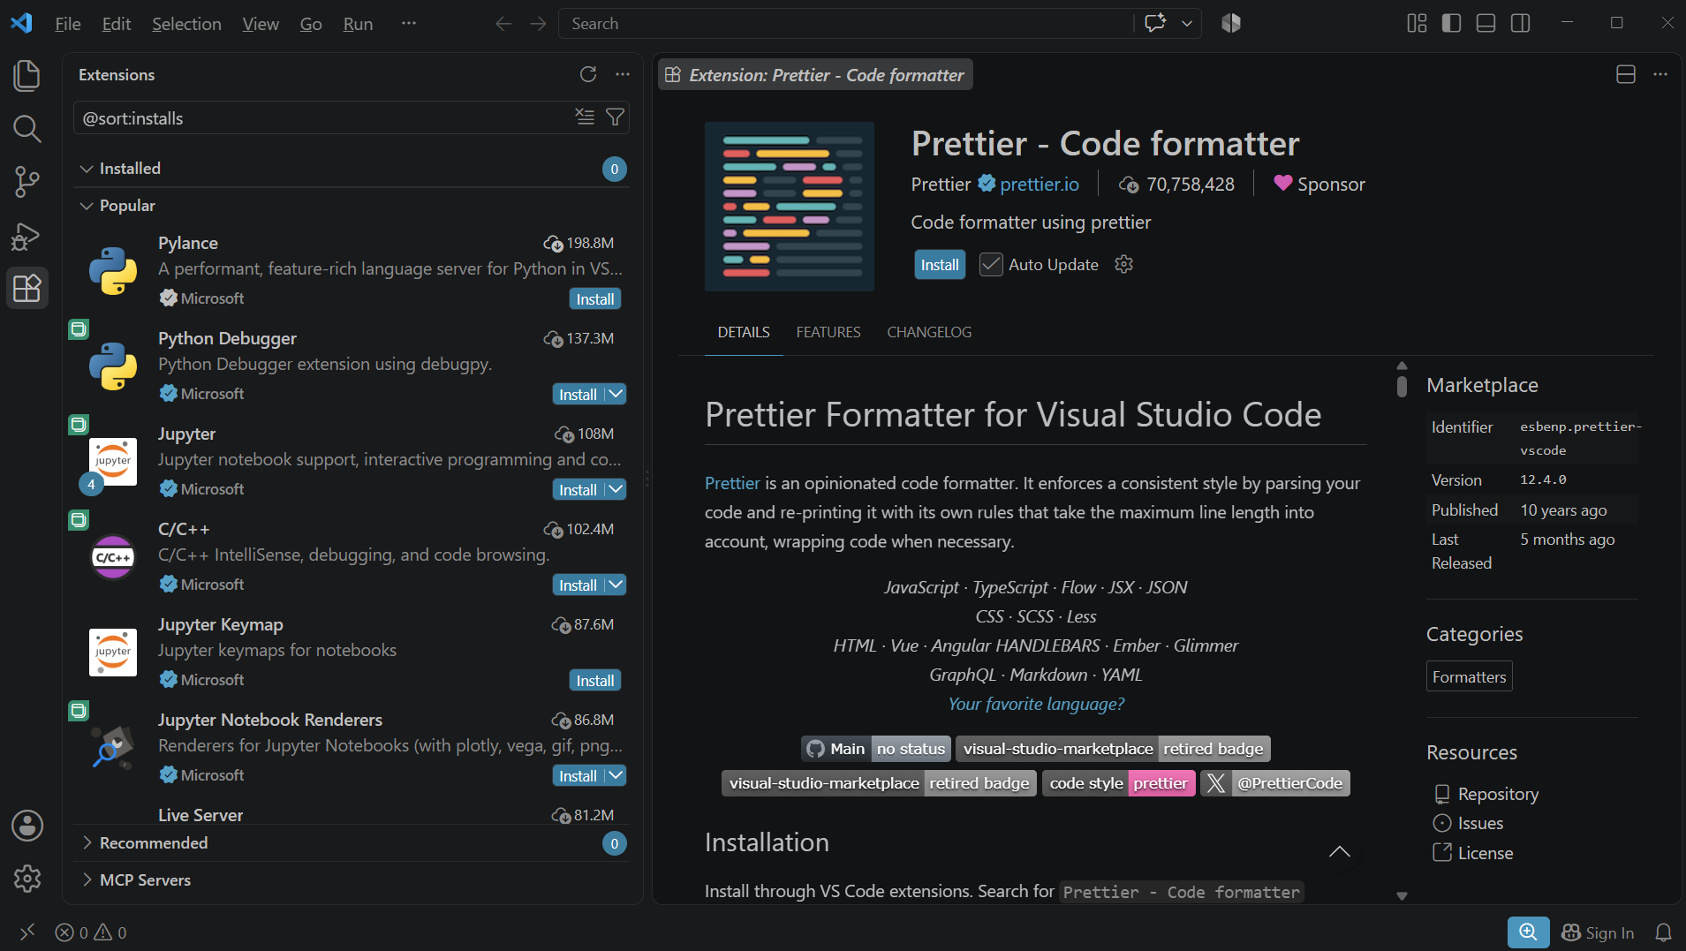The height and width of the screenshot is (951, 1686).
Task: Install the Pylance extension
Action: point(595,299)
